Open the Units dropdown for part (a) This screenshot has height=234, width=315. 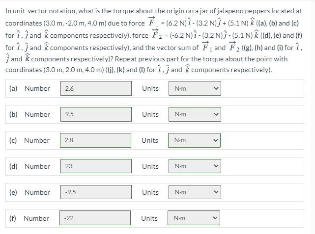[195, 88]
